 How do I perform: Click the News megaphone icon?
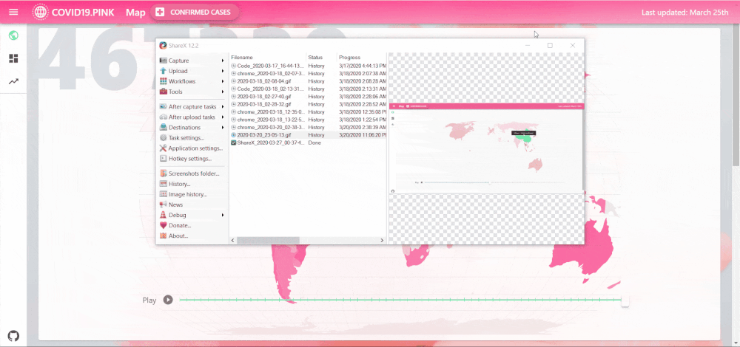pos(164,205)
